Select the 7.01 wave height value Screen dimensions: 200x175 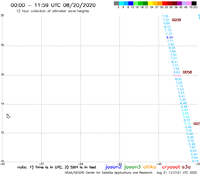click(x=174, y=58)
